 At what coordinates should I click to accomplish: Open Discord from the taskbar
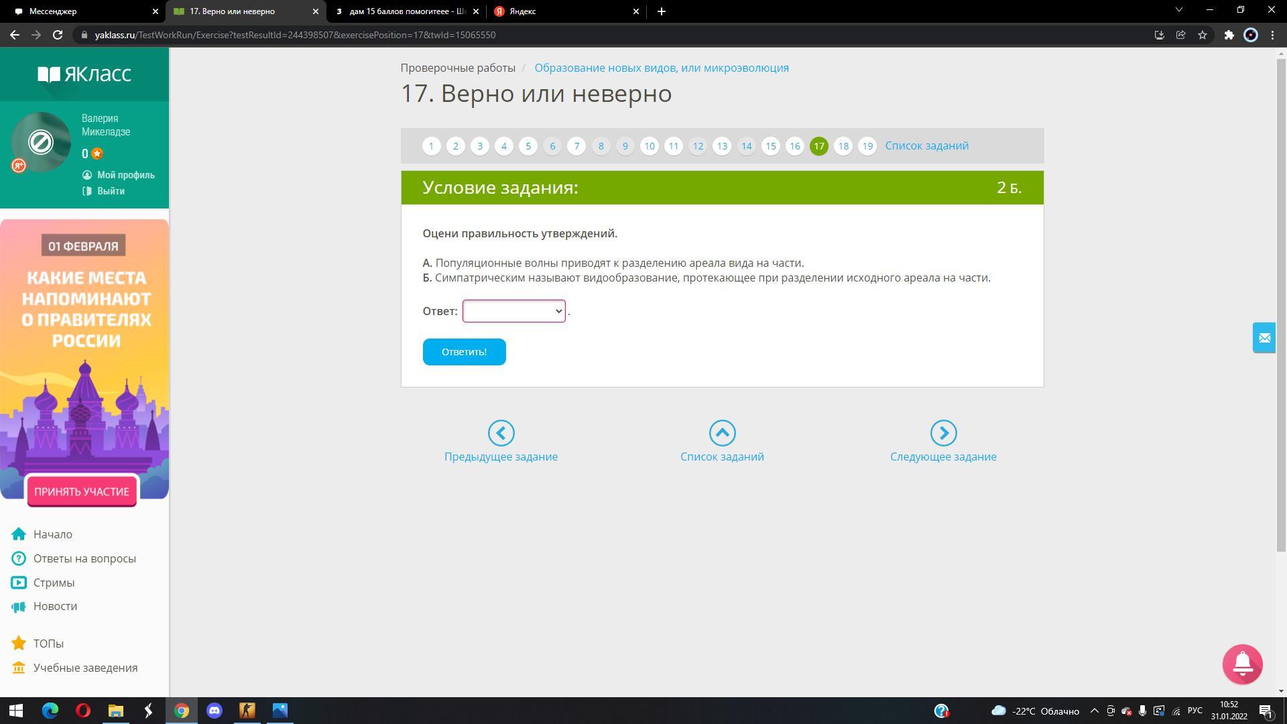(x=214, y=711)
